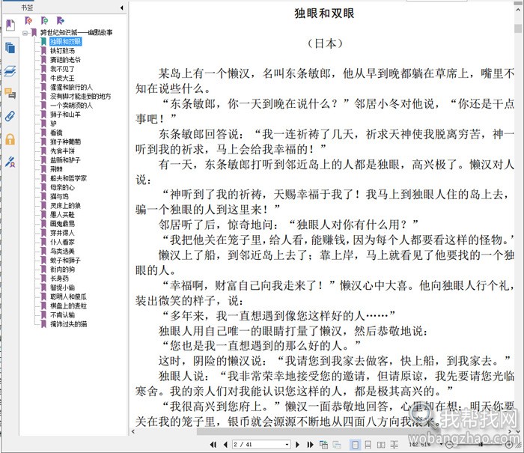Open the bookmark 棋盘上的麦粒
524x453 pixels.
(x=69, y=305)
